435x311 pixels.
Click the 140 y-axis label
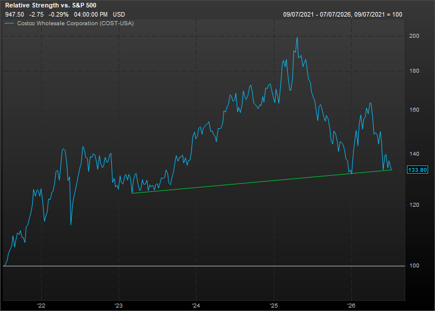point(414,154)
